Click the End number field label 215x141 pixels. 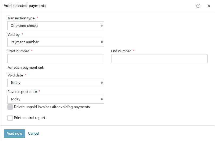tap(121, 51)
